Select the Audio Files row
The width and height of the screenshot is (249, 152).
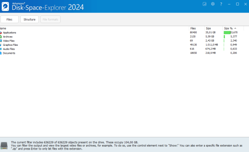click(x=122, y=49)
